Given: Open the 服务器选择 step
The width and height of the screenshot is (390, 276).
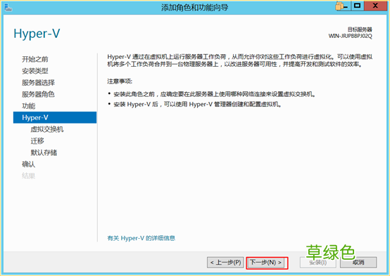Looking at the screenshot, I should click(x=38, y=83).
